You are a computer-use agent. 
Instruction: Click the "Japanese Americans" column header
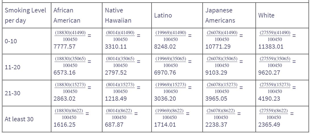[220, 16]
